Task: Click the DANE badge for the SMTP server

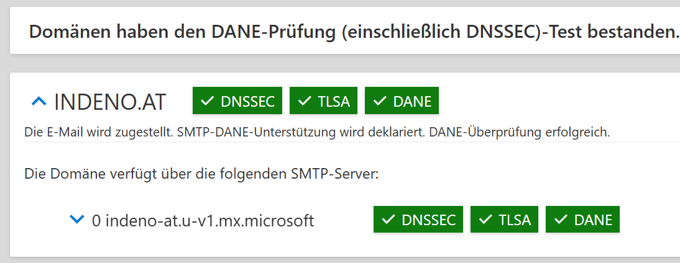Action: [582, 220]
